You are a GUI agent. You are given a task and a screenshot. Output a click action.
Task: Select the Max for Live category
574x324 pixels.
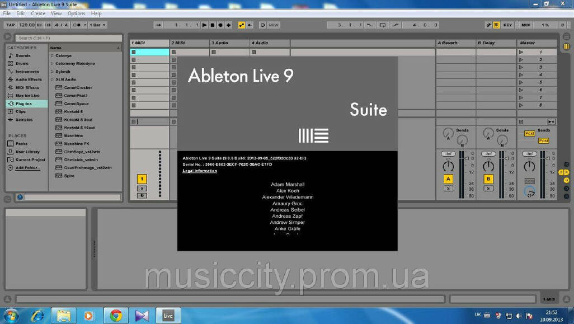(26, 96)
